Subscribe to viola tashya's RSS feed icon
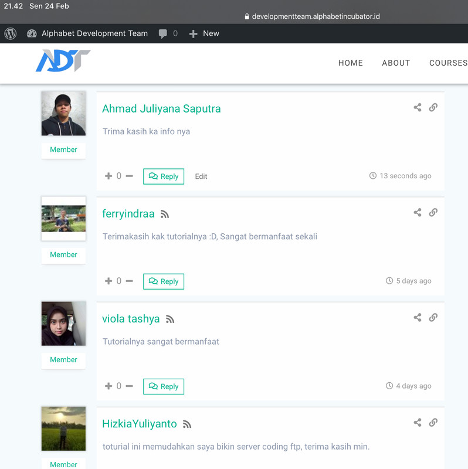468x469 pixels. click(170, 319)
